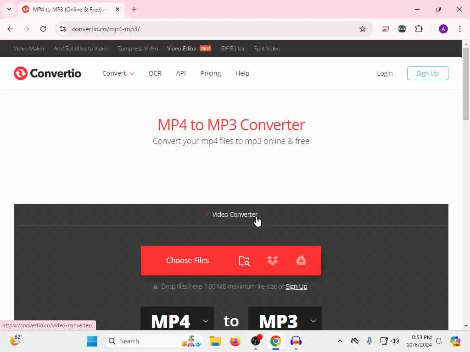Open the API page

pos(181,73)
